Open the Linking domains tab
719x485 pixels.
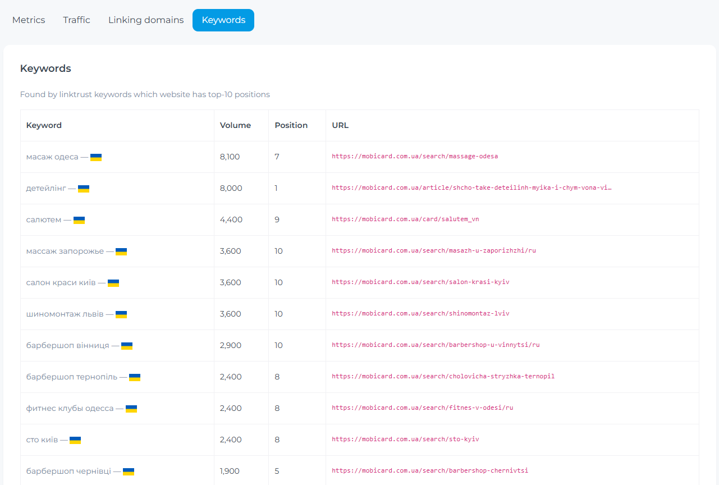(x=146, y=20)
